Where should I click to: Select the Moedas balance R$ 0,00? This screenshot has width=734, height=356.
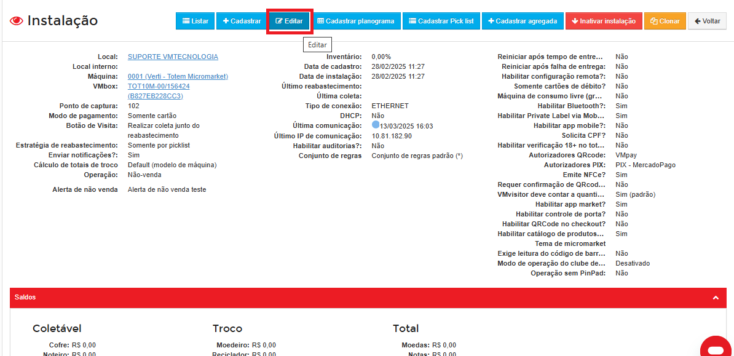point(444,345)
